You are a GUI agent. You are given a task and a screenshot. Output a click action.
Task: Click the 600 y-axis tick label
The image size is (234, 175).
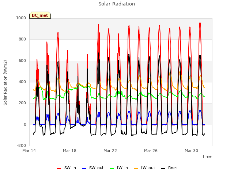pyautogui.click(x=22, y=61)
